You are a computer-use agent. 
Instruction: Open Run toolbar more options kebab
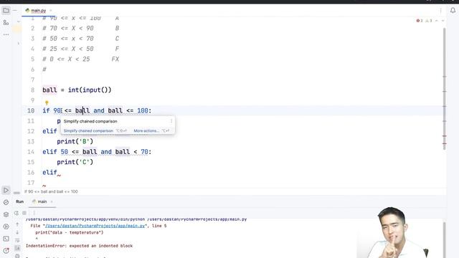(34, 213)
